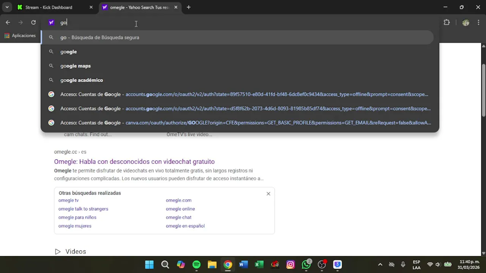Search for 'omegle tv'
Screen dimensions: 486x273
tap(68, 200)
